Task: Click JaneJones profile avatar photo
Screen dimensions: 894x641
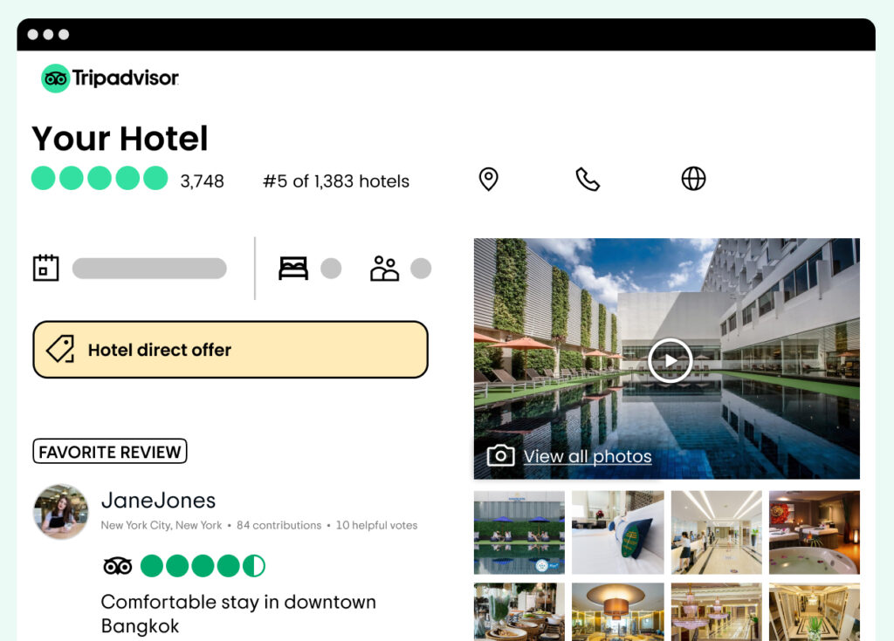Action: point(61,512)
